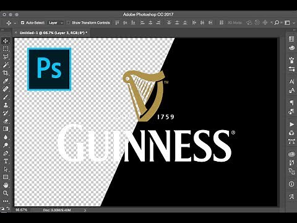Close the Untitled-1 document tab

(15, 33)
